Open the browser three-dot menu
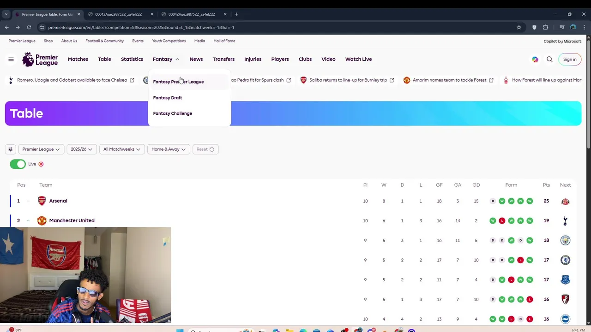The height and width of the screenshot is (332, 591). [584, 27]
